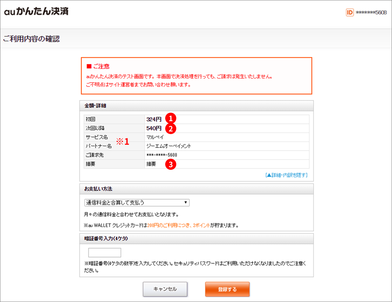
Task: Click the dropdown arrow on payment selector
Action: point(185,202)
